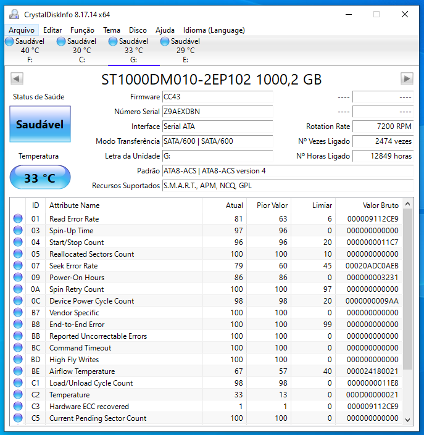Select Reallocated Sectors Count attribute name
Viewport: 424px width, 435px height.
(91, 254)
